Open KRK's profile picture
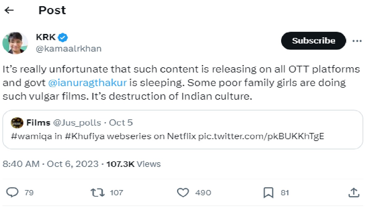The image size is (370, 207). 15,43
